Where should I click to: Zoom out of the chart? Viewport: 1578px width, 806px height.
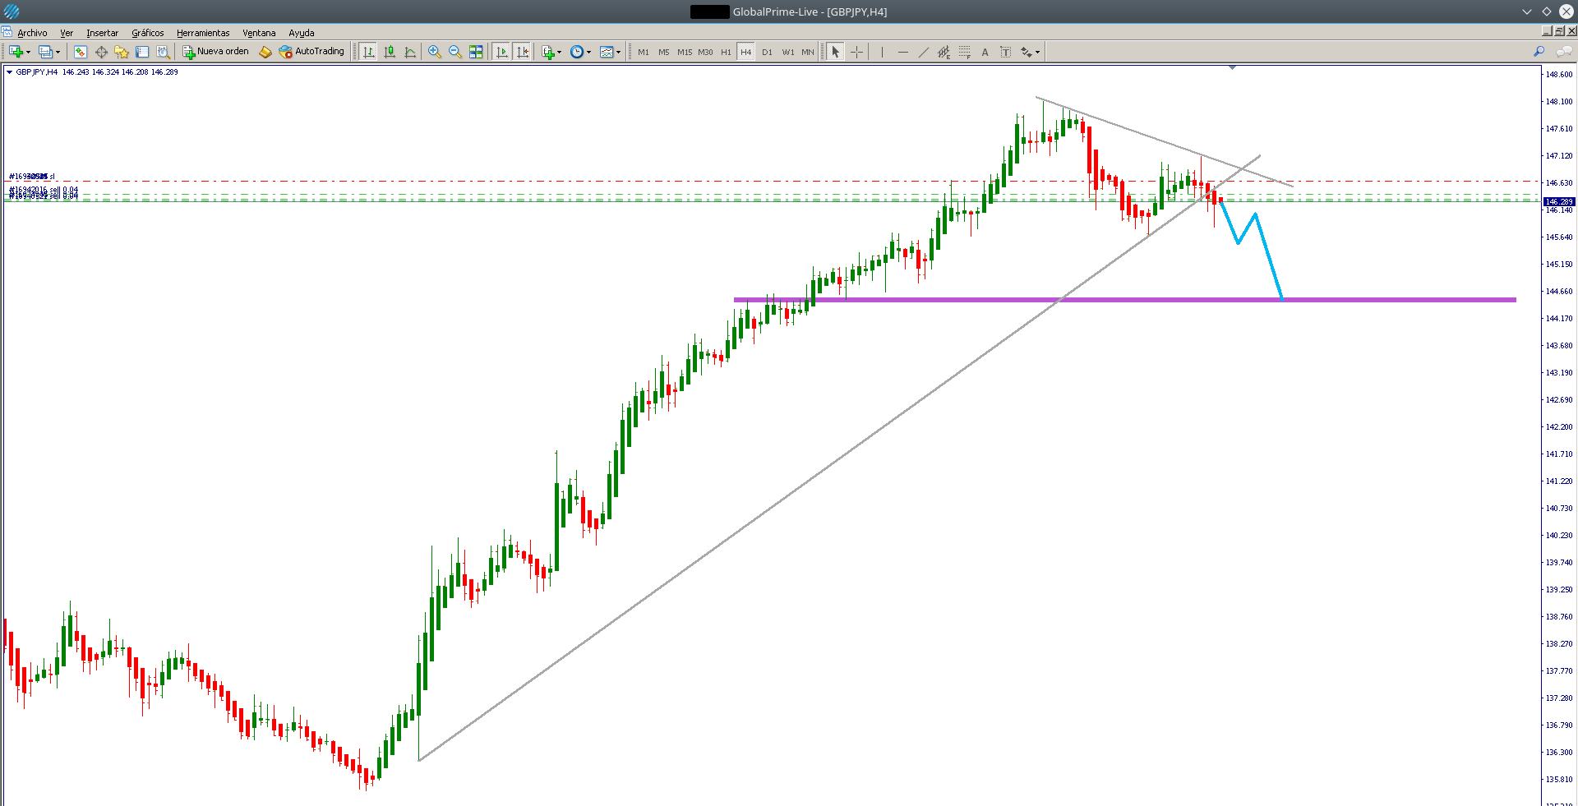click(x=455, y=52)
